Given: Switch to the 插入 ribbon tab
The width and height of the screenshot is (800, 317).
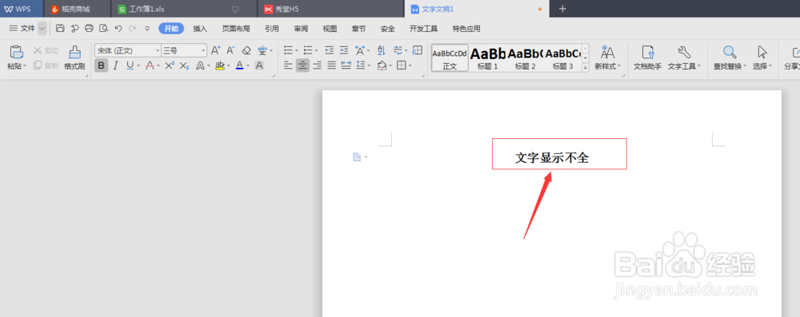Looking at the screenshot, I should pos(200,29).
